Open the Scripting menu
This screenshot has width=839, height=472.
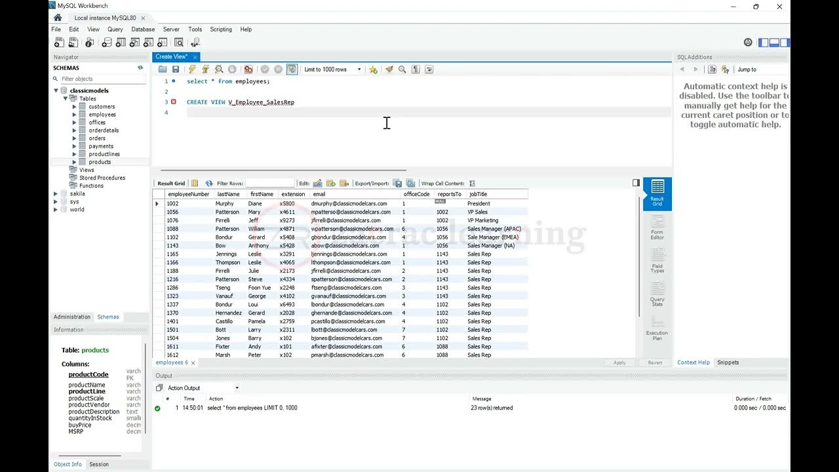[221, 29]
